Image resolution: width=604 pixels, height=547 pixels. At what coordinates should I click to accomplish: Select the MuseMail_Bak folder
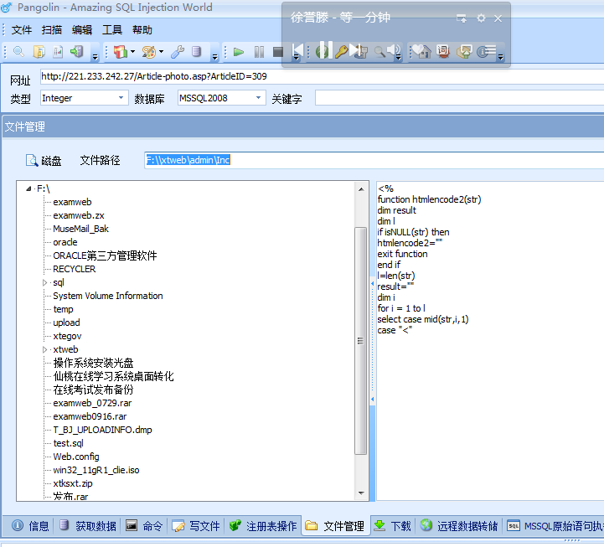pos(81,229)
